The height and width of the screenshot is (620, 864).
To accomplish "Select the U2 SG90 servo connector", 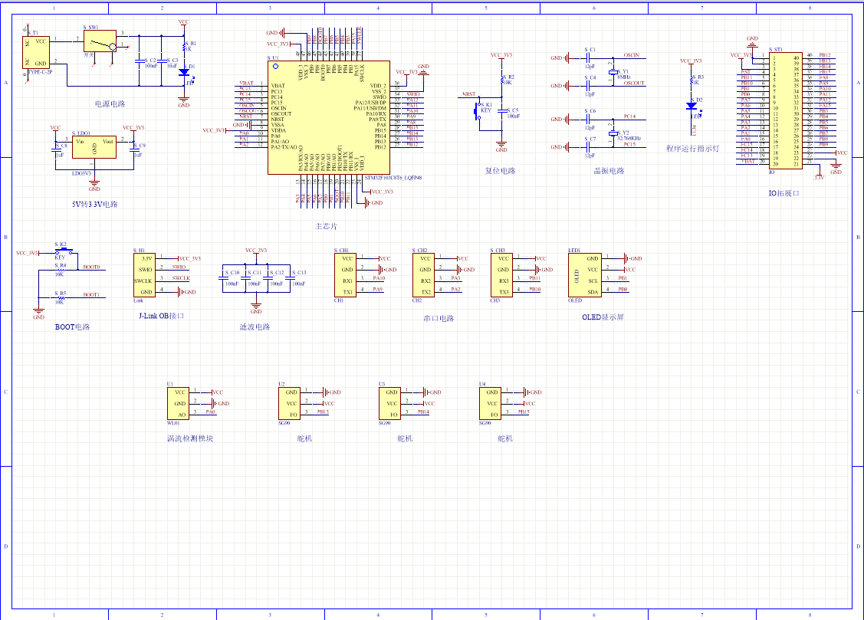I will [x=289, y=404].
